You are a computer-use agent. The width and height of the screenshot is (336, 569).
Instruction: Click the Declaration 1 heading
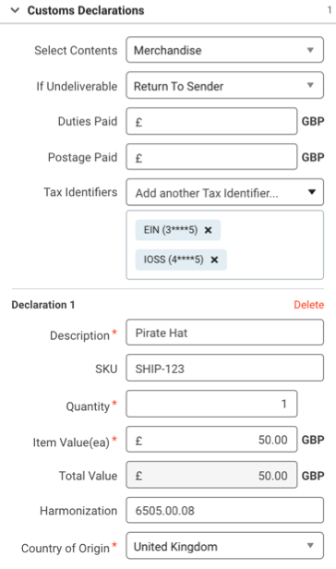click(43, 305)
